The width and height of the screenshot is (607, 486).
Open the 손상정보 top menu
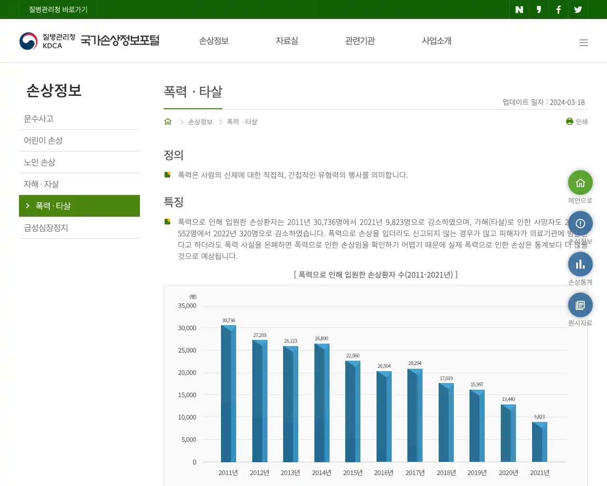pos(214,41)
